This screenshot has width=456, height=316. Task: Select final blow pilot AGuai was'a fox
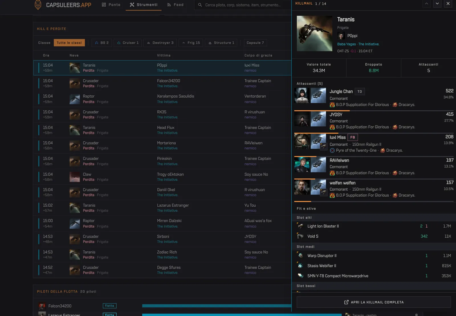[258, 221]
